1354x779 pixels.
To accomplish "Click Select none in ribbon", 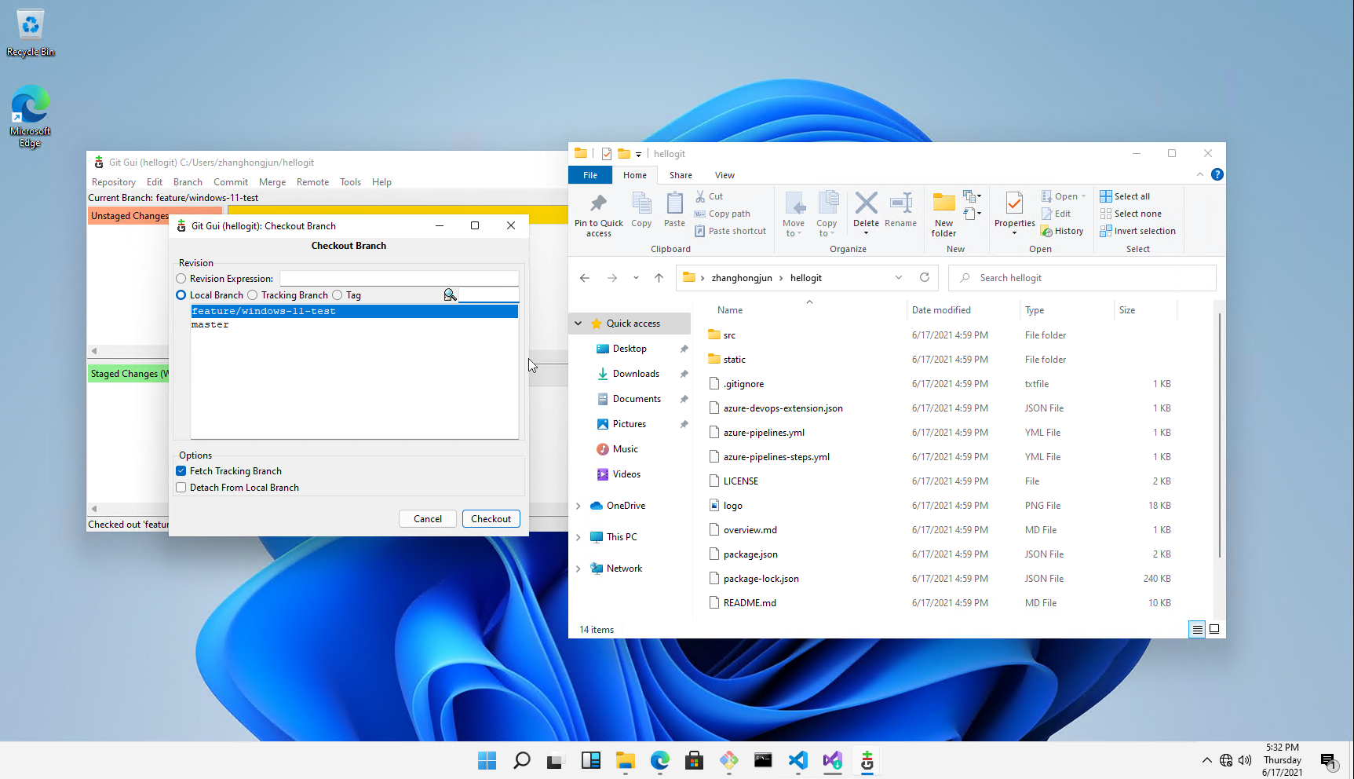I will (x=1131, y=214).
